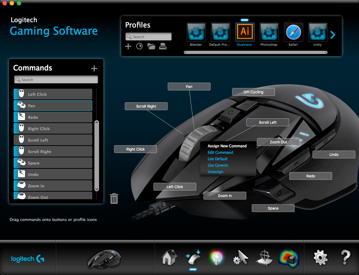Add a new profile with the plus icon
Viewport: 359px width, 275px height.
pos(128,46)
